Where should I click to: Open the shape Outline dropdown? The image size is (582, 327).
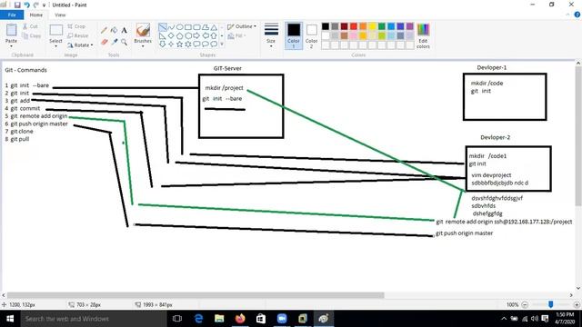(x=242, y=26)
